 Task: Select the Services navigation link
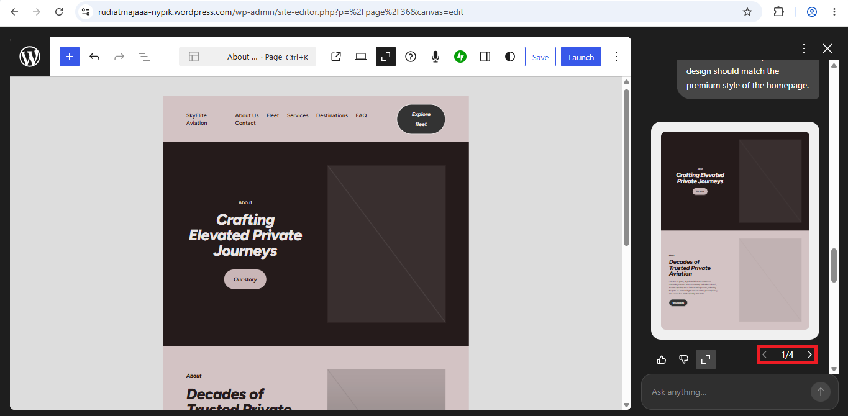point(298,115)
